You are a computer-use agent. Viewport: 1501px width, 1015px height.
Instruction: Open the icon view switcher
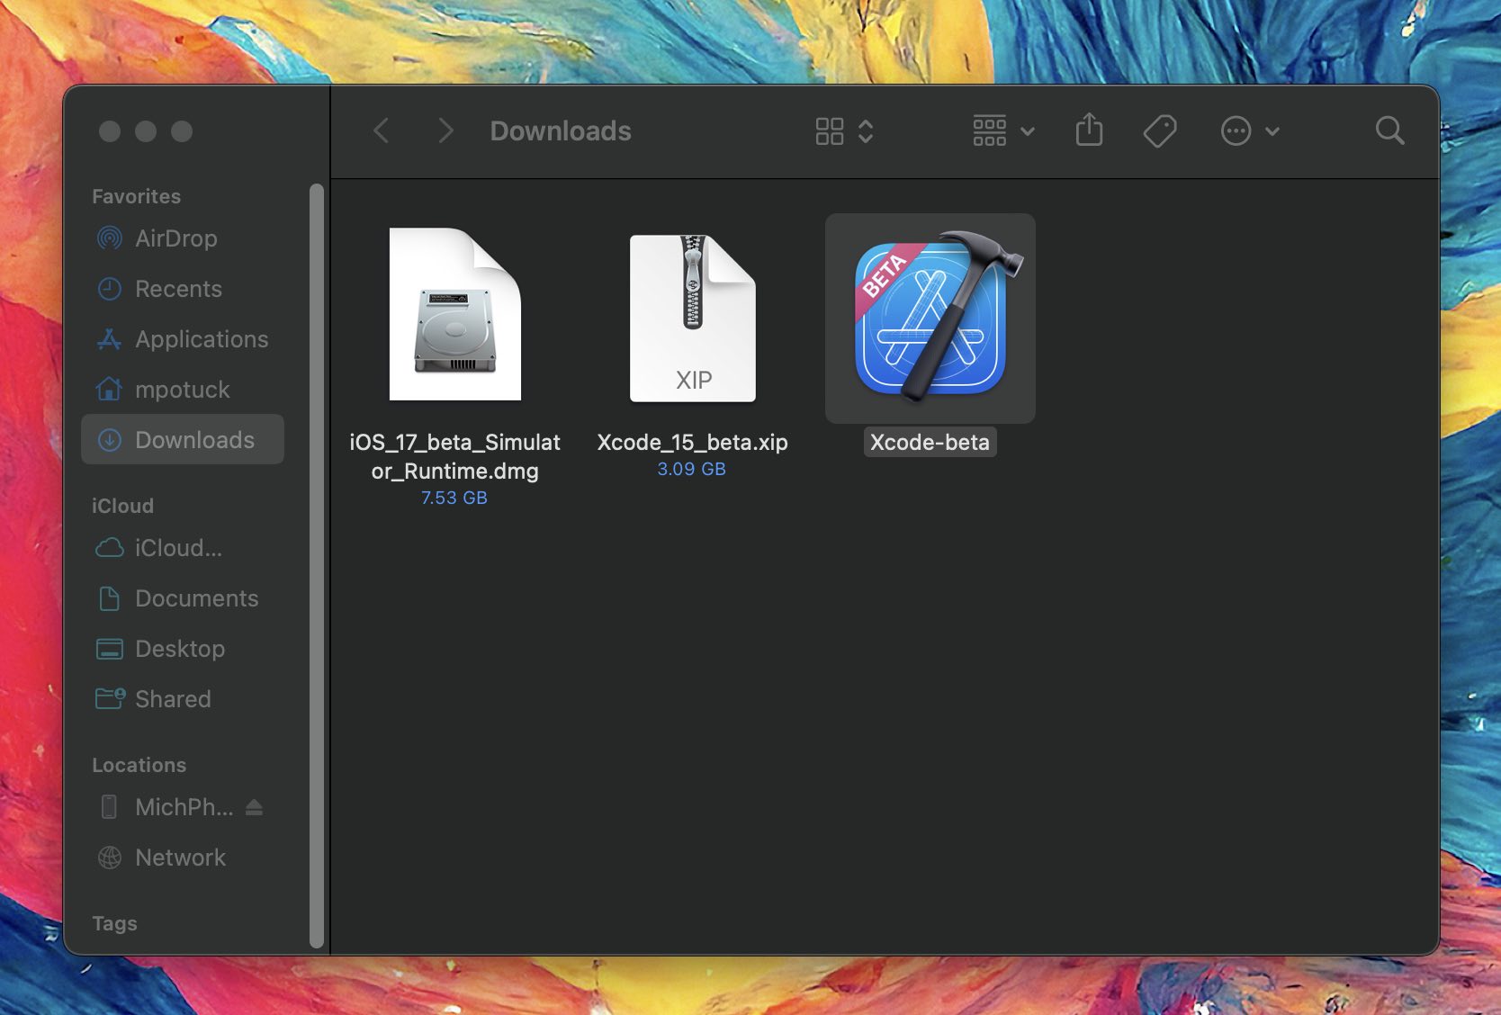click(x=843, y=131)
